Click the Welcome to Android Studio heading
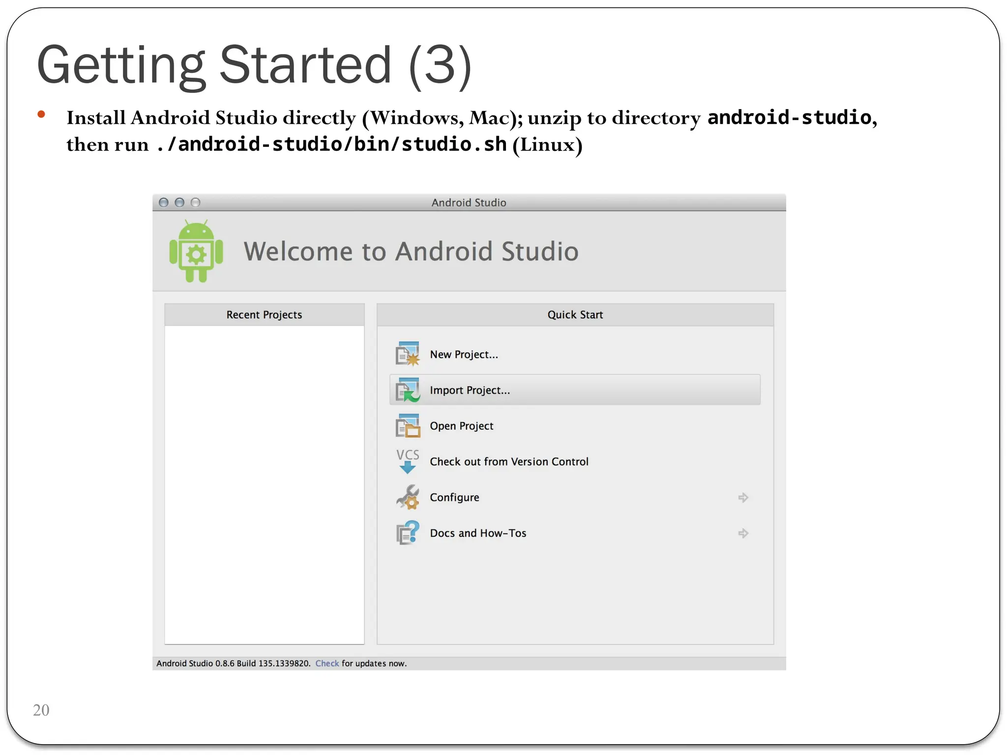This screenshot has width=1007, height=755. coord(411,251)
